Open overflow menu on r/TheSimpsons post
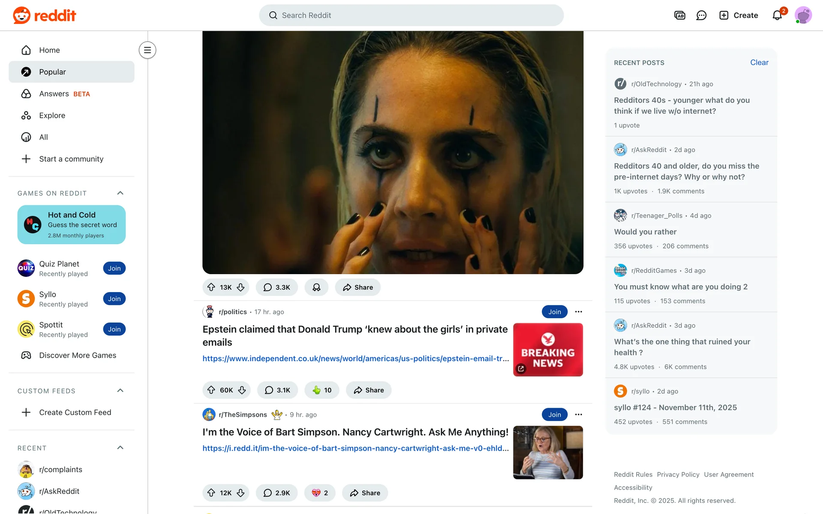Screen dimensions: 823x514 click(x=578, y=414)
